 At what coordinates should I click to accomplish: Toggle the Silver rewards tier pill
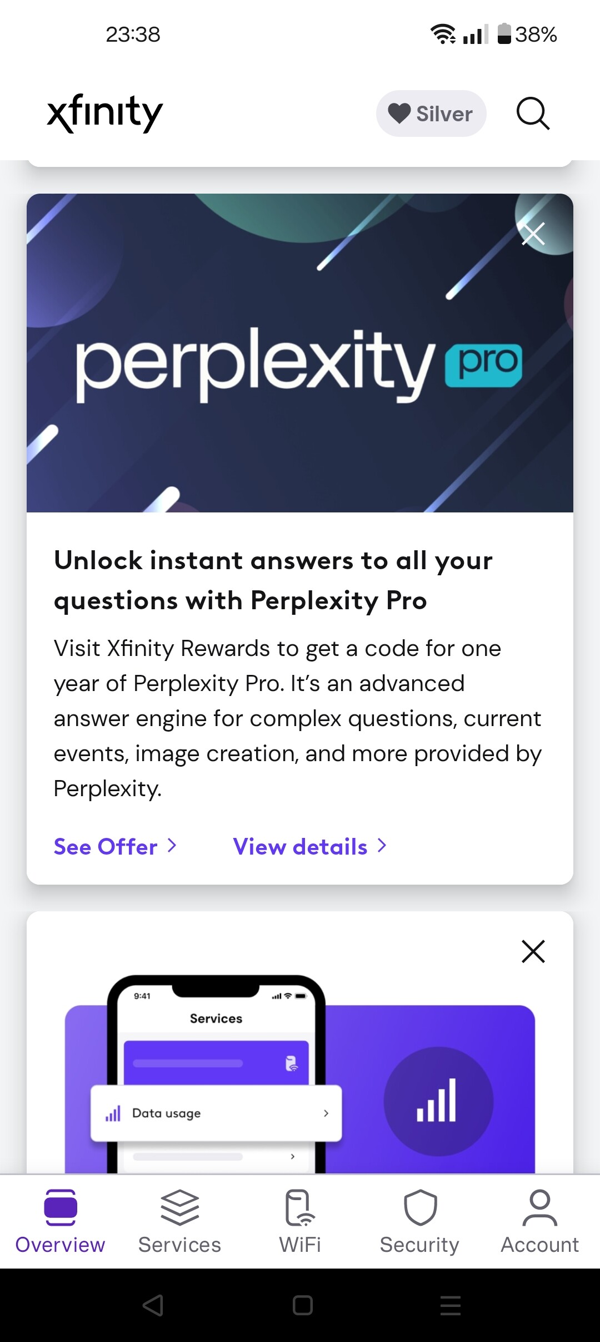431,114
